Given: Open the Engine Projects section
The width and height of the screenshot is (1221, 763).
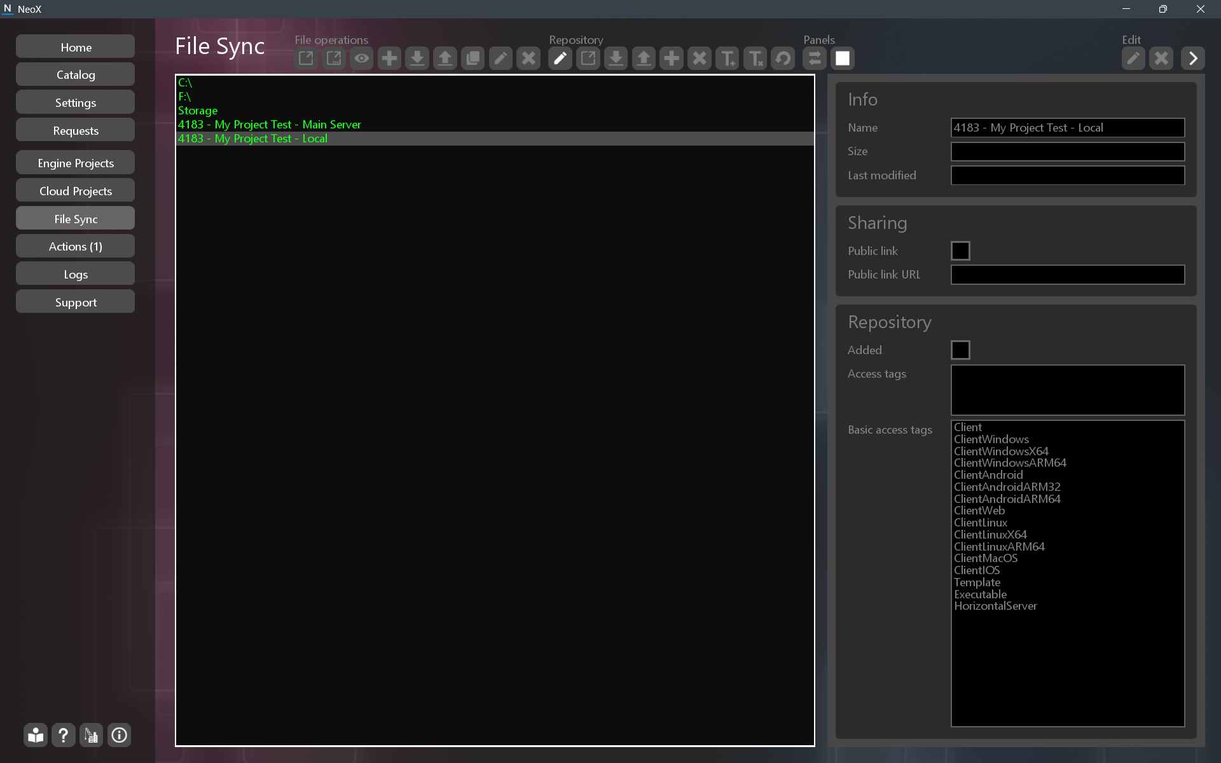Looking at the screenshot, I should [76, 163].
